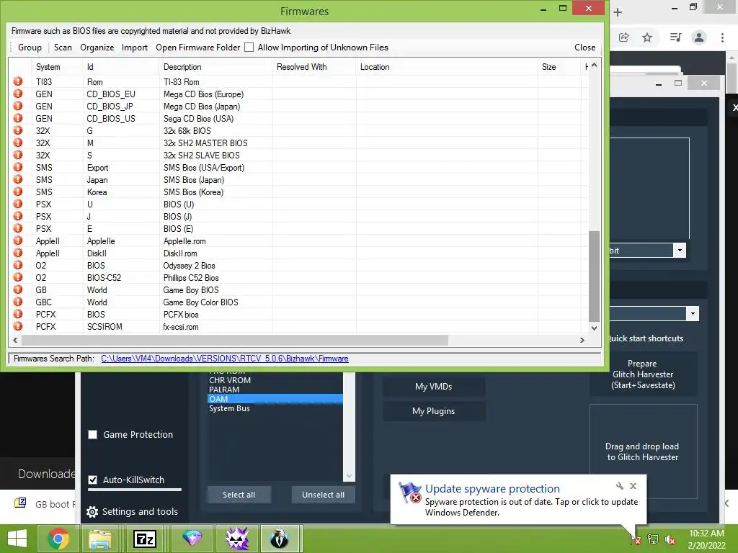Open 7-Zip from the taskbar
This screenshot has width=738, height=553.
click(x=144, y=539)
